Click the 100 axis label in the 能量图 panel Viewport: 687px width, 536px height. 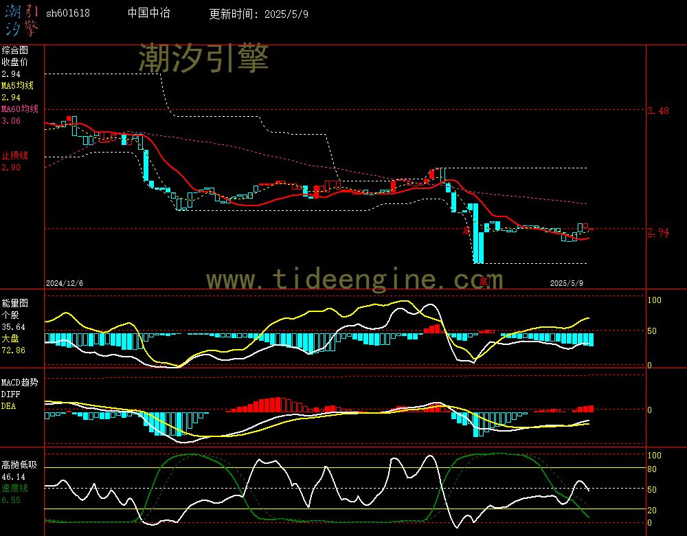[x=654, y=300]
